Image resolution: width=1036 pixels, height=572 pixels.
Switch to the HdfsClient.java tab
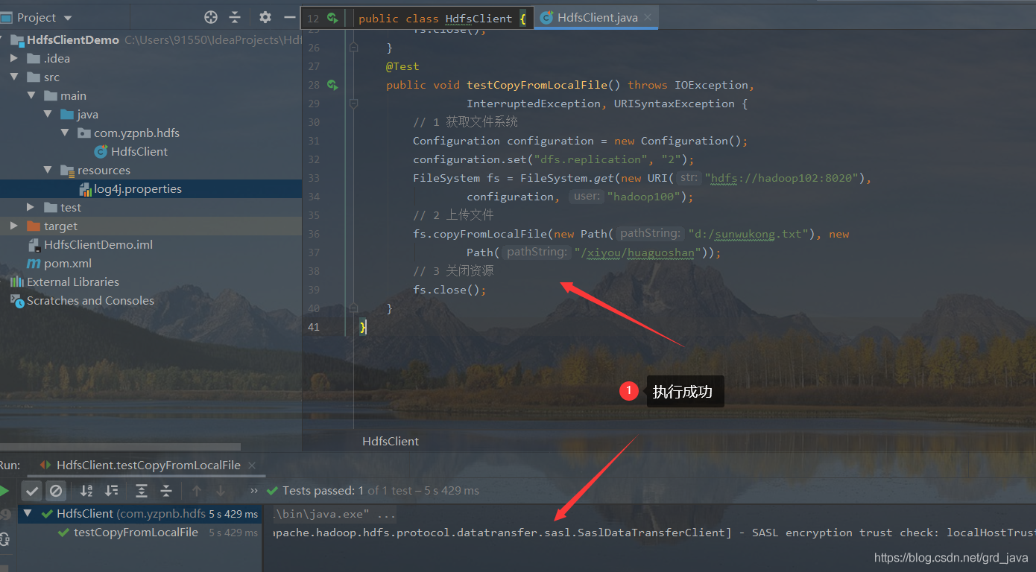pos(597,17)
